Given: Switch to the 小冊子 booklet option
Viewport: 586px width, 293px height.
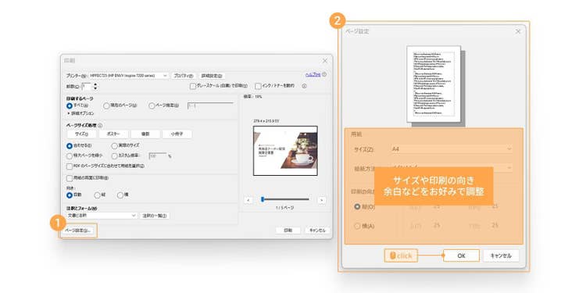Looking at the screenshot, I should click(177, 134).
